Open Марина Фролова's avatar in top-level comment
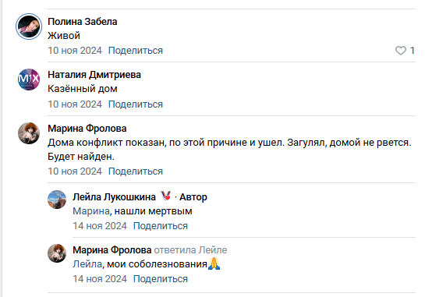This screenshot has height=297, width=425. coord(29,133)
